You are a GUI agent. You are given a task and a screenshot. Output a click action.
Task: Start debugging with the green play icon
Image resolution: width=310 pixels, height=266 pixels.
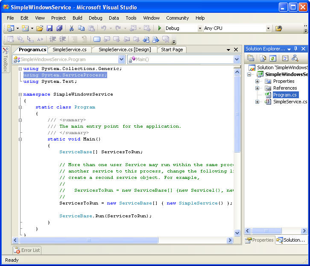pos(159,28)
